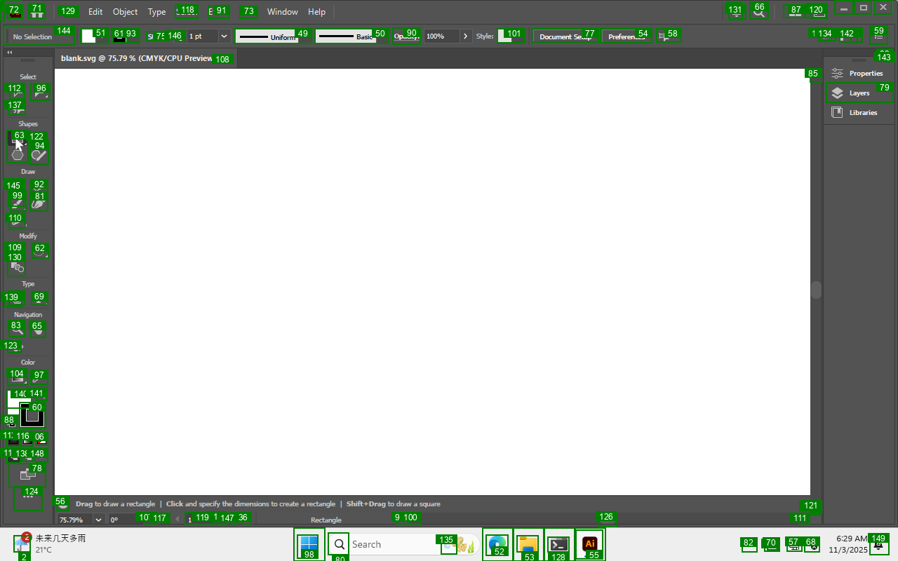
Task: Select the Shape Builder tool under Modify
Action: click(x=16, y=266)
